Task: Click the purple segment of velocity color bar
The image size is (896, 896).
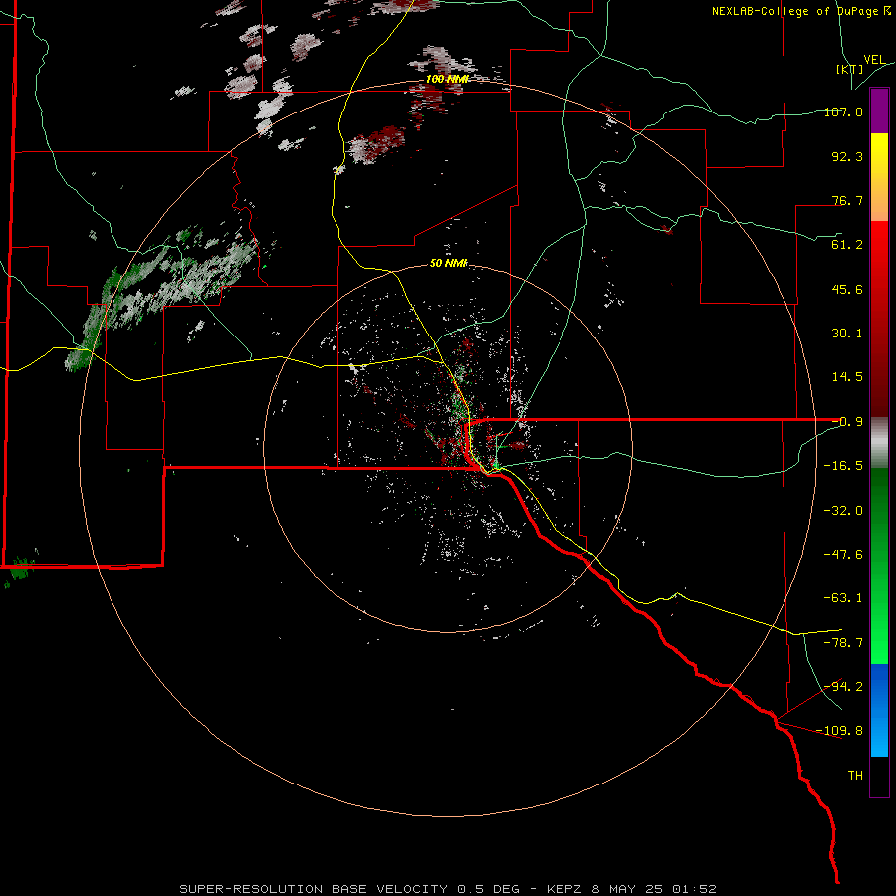Action: tap(879, 112)
